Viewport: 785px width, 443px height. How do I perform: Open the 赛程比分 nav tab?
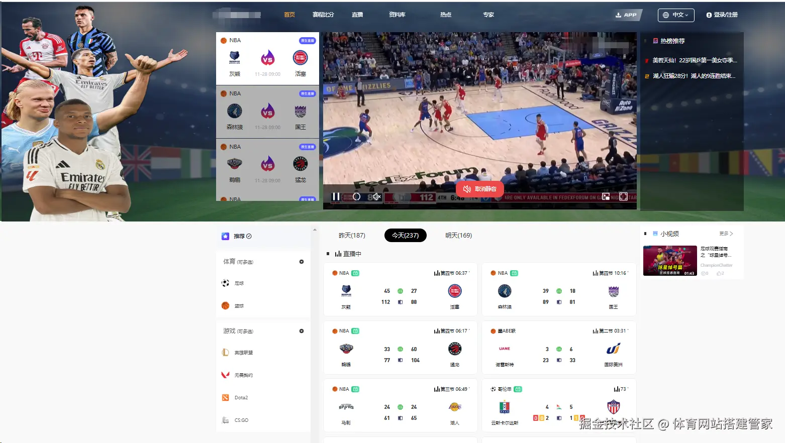click(x=323, y=15)
